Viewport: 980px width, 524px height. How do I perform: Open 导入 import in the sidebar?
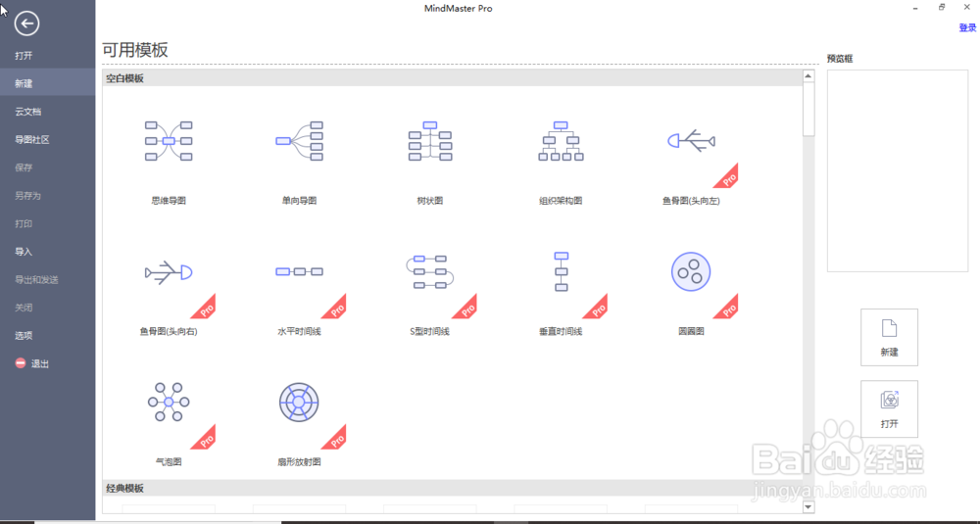[x=47, y=252]
